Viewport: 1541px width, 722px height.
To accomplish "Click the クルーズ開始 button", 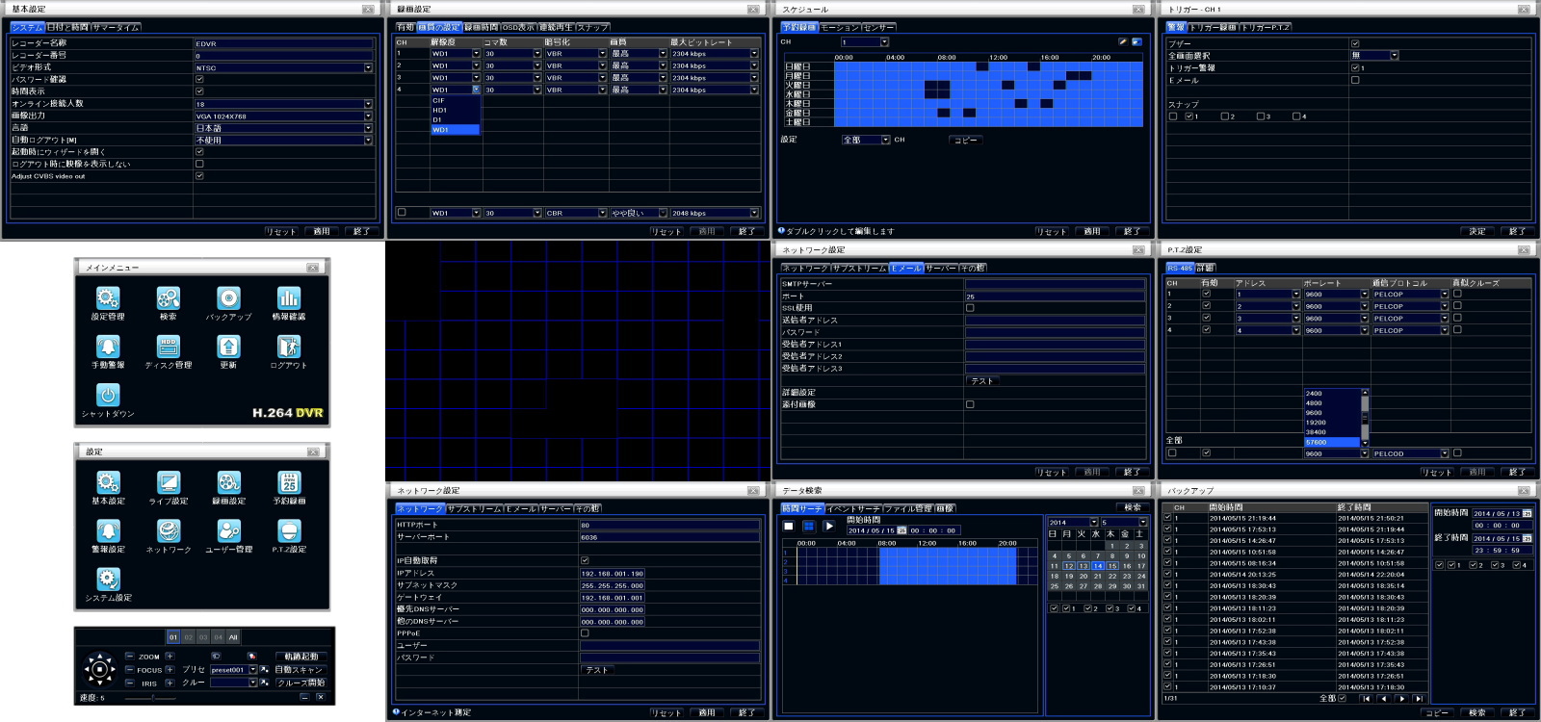I will point(300,683).
